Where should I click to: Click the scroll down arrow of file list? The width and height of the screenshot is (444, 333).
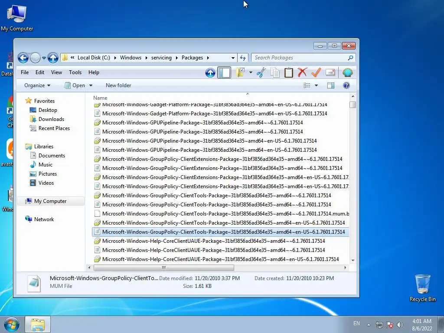click(353, 260)
